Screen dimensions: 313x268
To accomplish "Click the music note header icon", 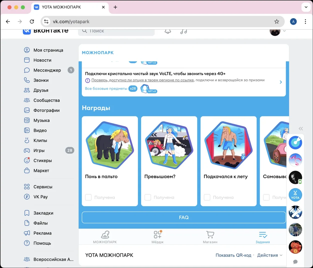I will [x=184, y=31].
